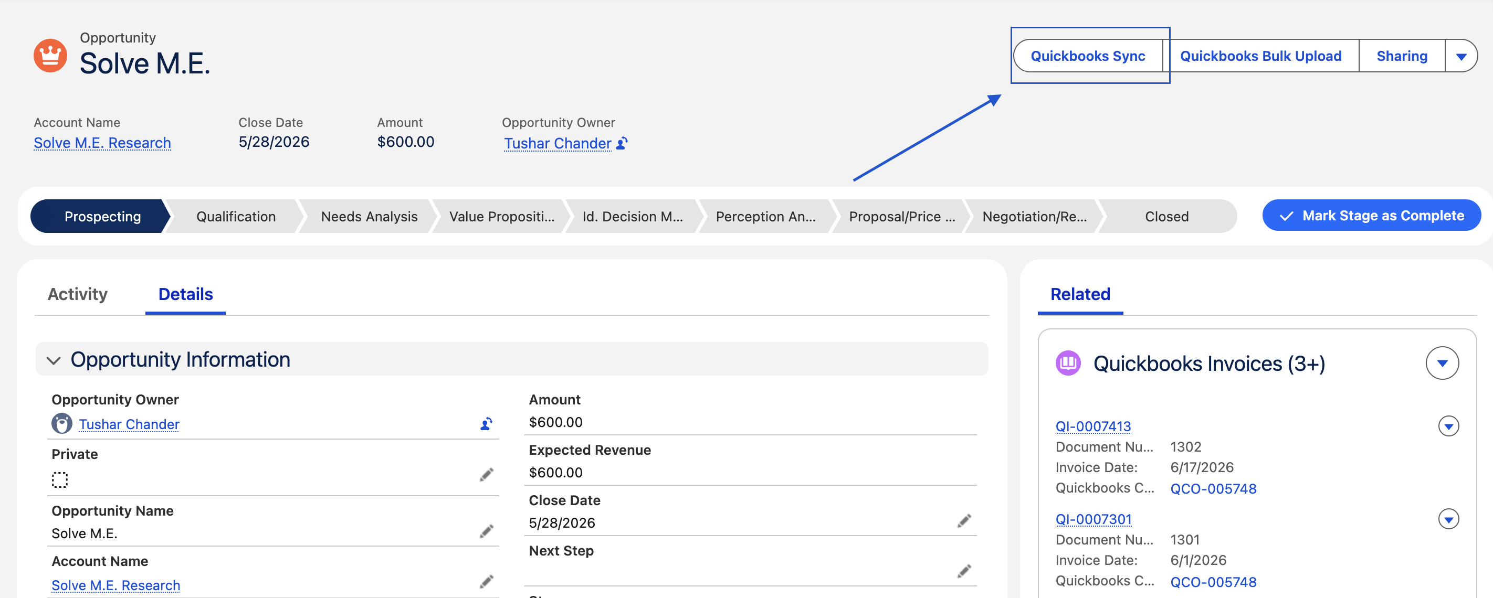Viewport: 1493px width, 598px height.
Task: Click Invoice Date 6/1/2026
Action: pyautogui.click(x=1198, y=560)
